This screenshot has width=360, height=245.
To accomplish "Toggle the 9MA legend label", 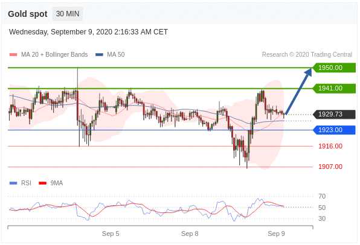I will [x=57, y=183].
